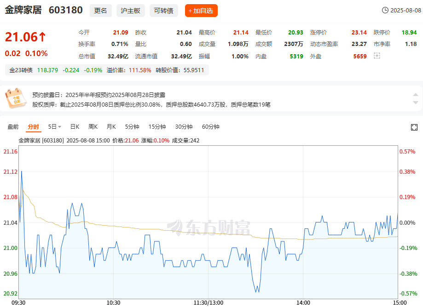The height and width of the screenshot is (307, 423).
Task: Click 总市值 value 32.49亿
Action: 118,56
